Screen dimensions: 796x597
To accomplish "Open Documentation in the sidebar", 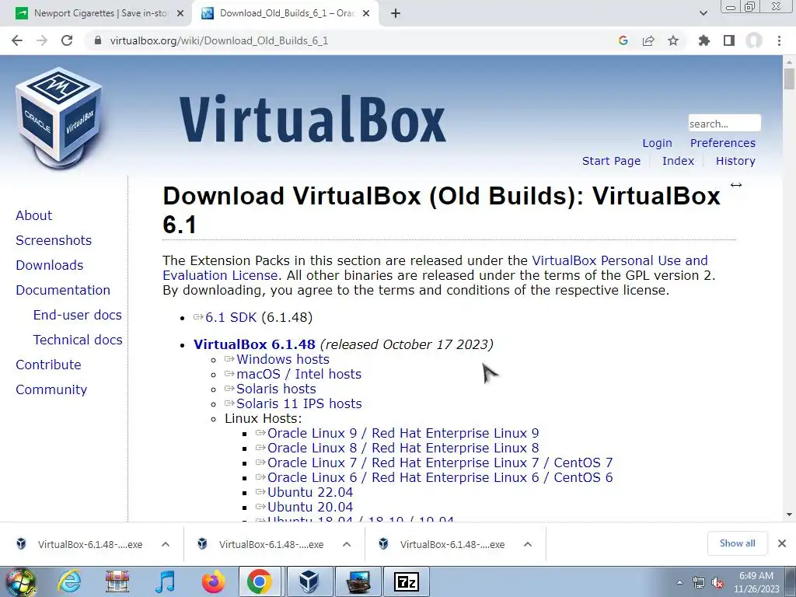I will [63, 290].
